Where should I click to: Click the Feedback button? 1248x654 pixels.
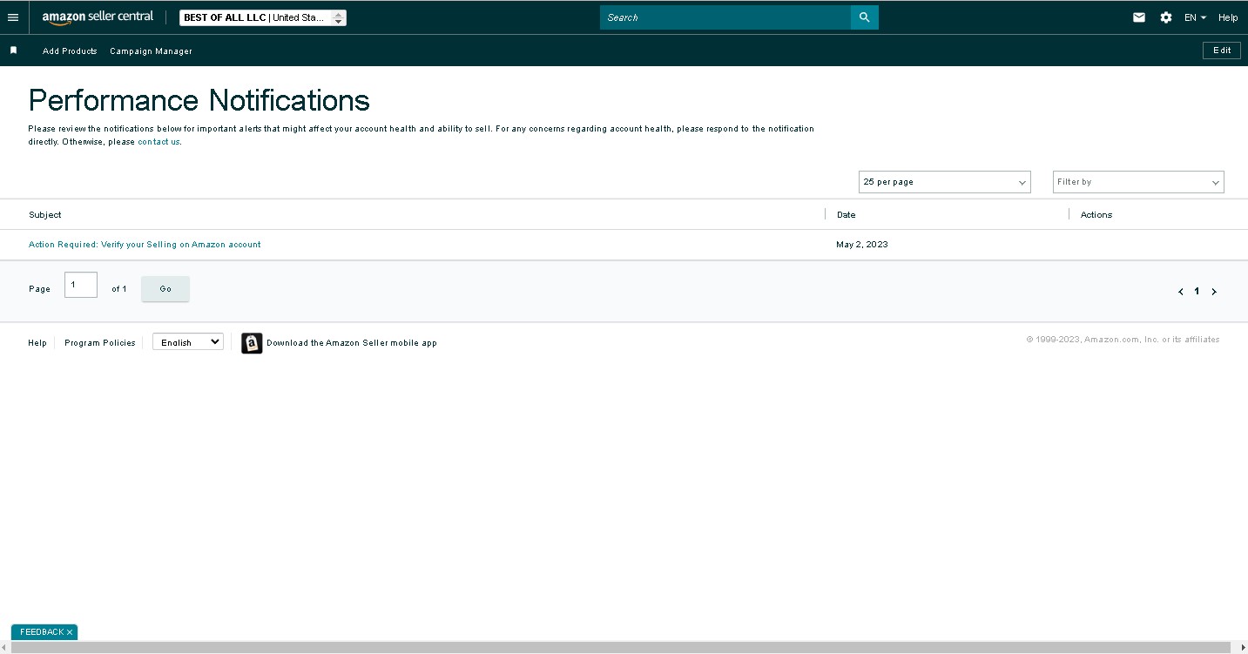pyautogui.click(x=42, y=632)
